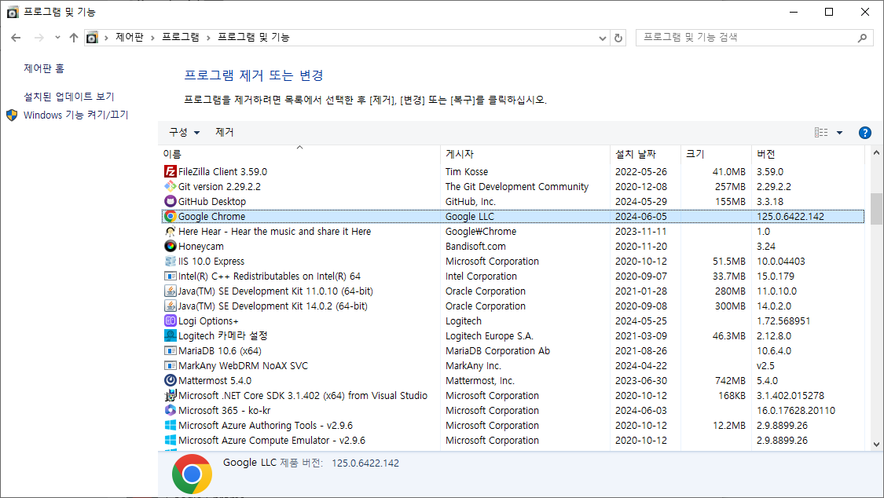Screen dimensions: 884x498
Task: Click the refresh button beside address bar
Action: 618,38
